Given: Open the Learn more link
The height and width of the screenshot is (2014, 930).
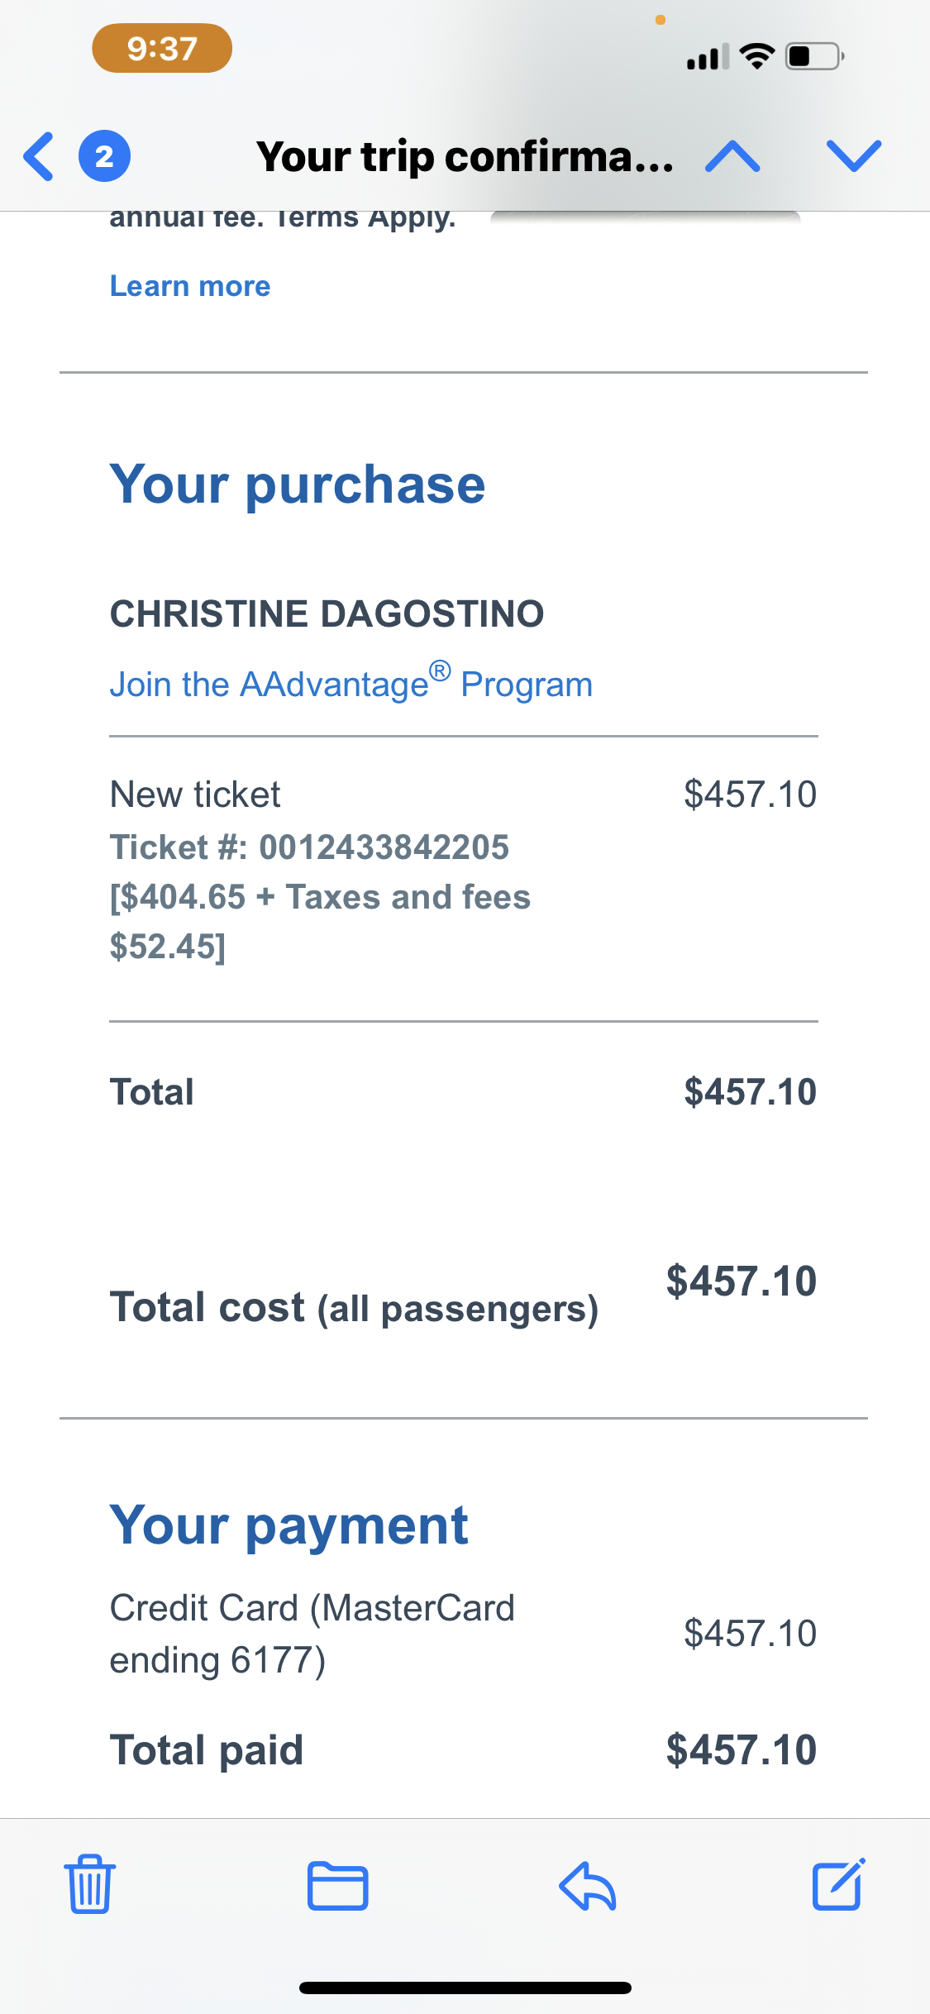Looking at the screenshot, I should (190, 286).
